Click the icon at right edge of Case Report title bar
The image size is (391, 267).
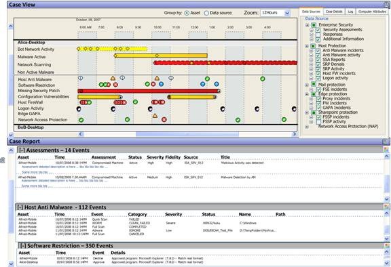point(386,142)
